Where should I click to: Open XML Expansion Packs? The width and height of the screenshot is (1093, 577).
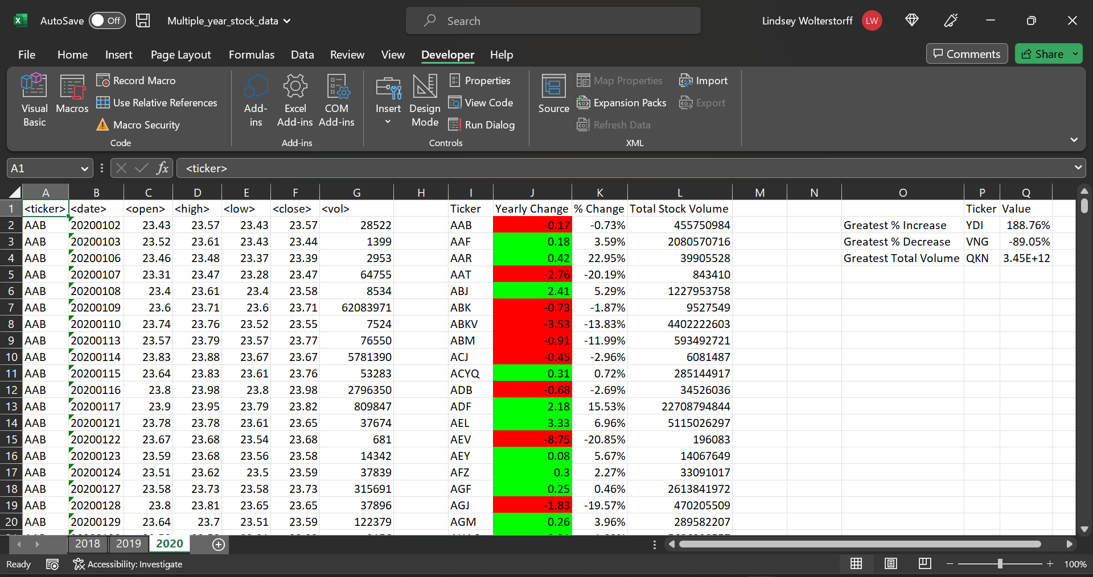point(622,103)
